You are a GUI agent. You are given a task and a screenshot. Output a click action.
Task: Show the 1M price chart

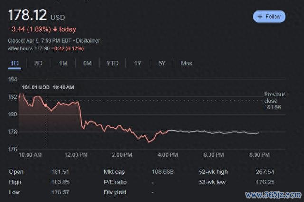coord(63,63)
